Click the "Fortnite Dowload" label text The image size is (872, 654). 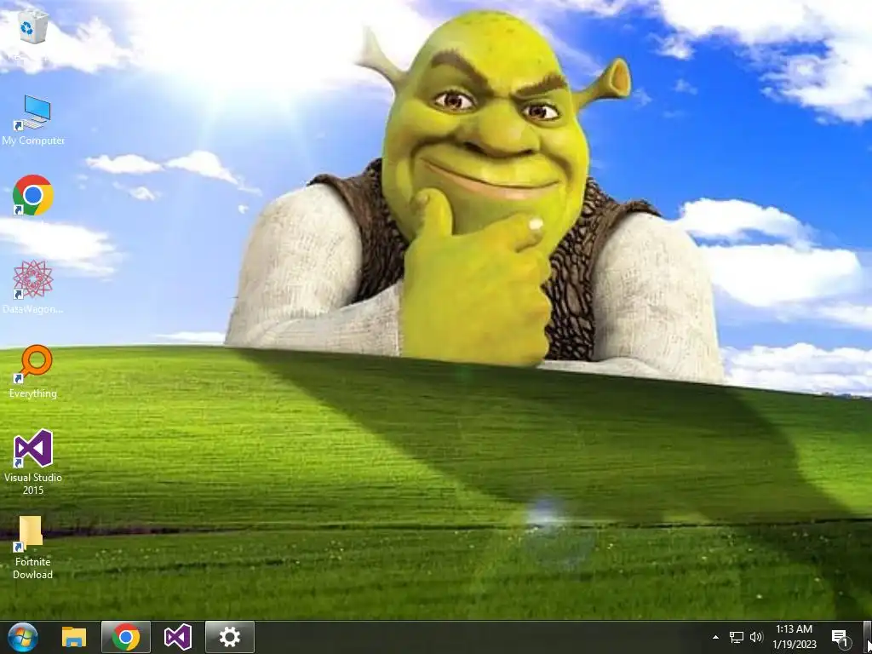(33, 568)
